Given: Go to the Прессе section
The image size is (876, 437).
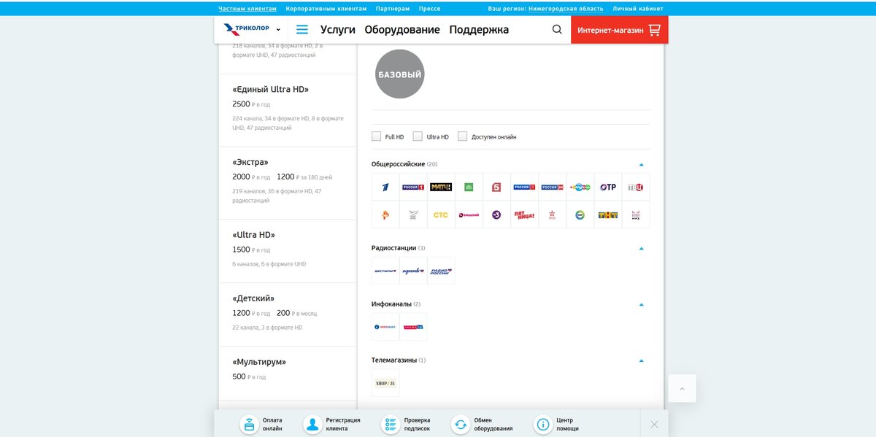Looking at the screenshot, I should click(429, 9).
